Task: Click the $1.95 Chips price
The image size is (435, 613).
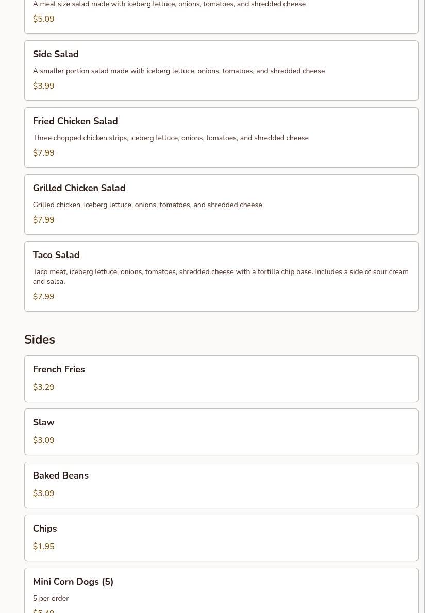Action: click(x=44, y=547)
